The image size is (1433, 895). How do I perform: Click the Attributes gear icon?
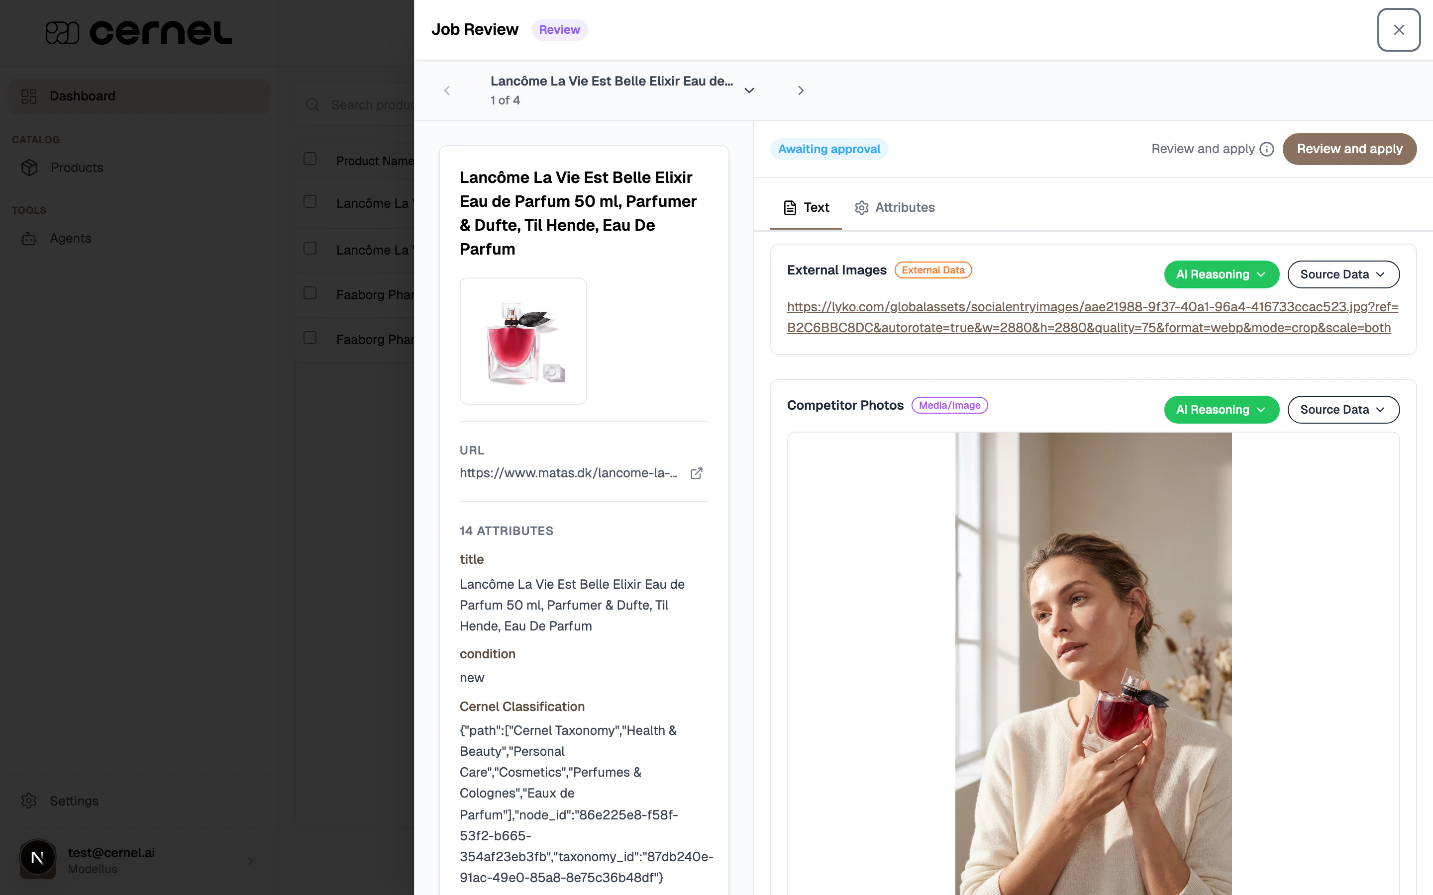coord(862,207)
